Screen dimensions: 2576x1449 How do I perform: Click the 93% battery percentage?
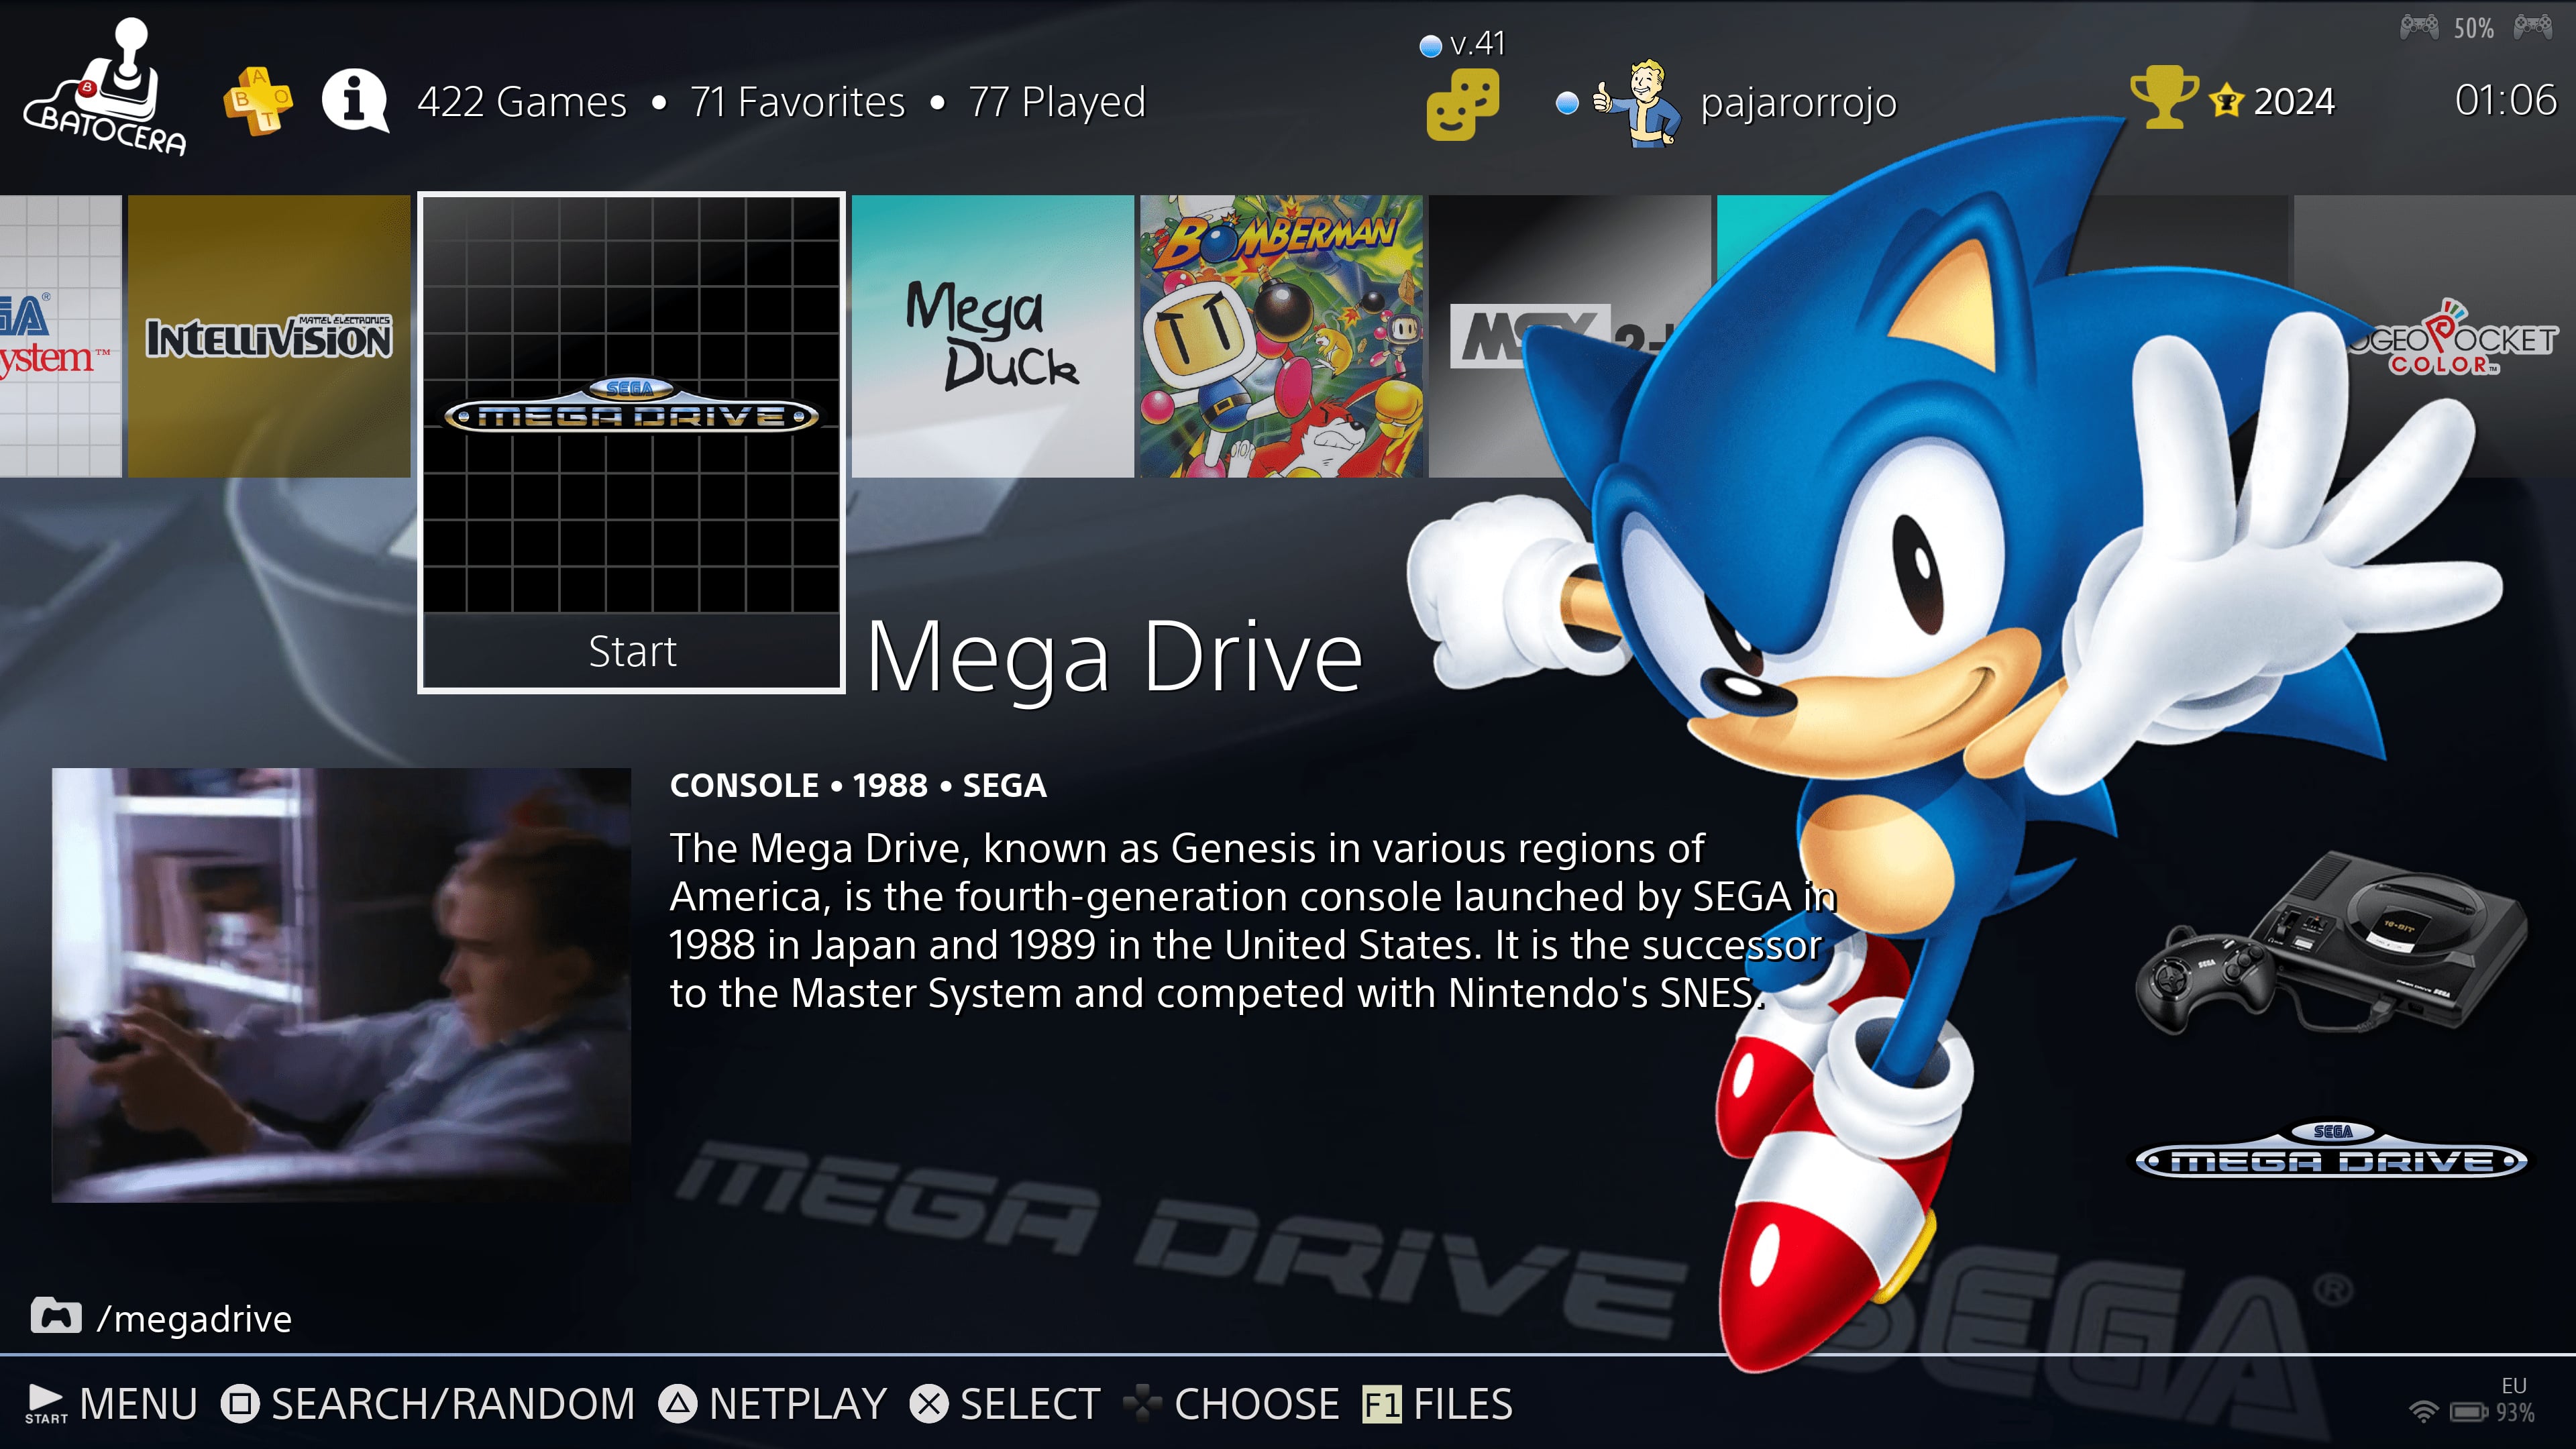(x=2515, y=1413)
